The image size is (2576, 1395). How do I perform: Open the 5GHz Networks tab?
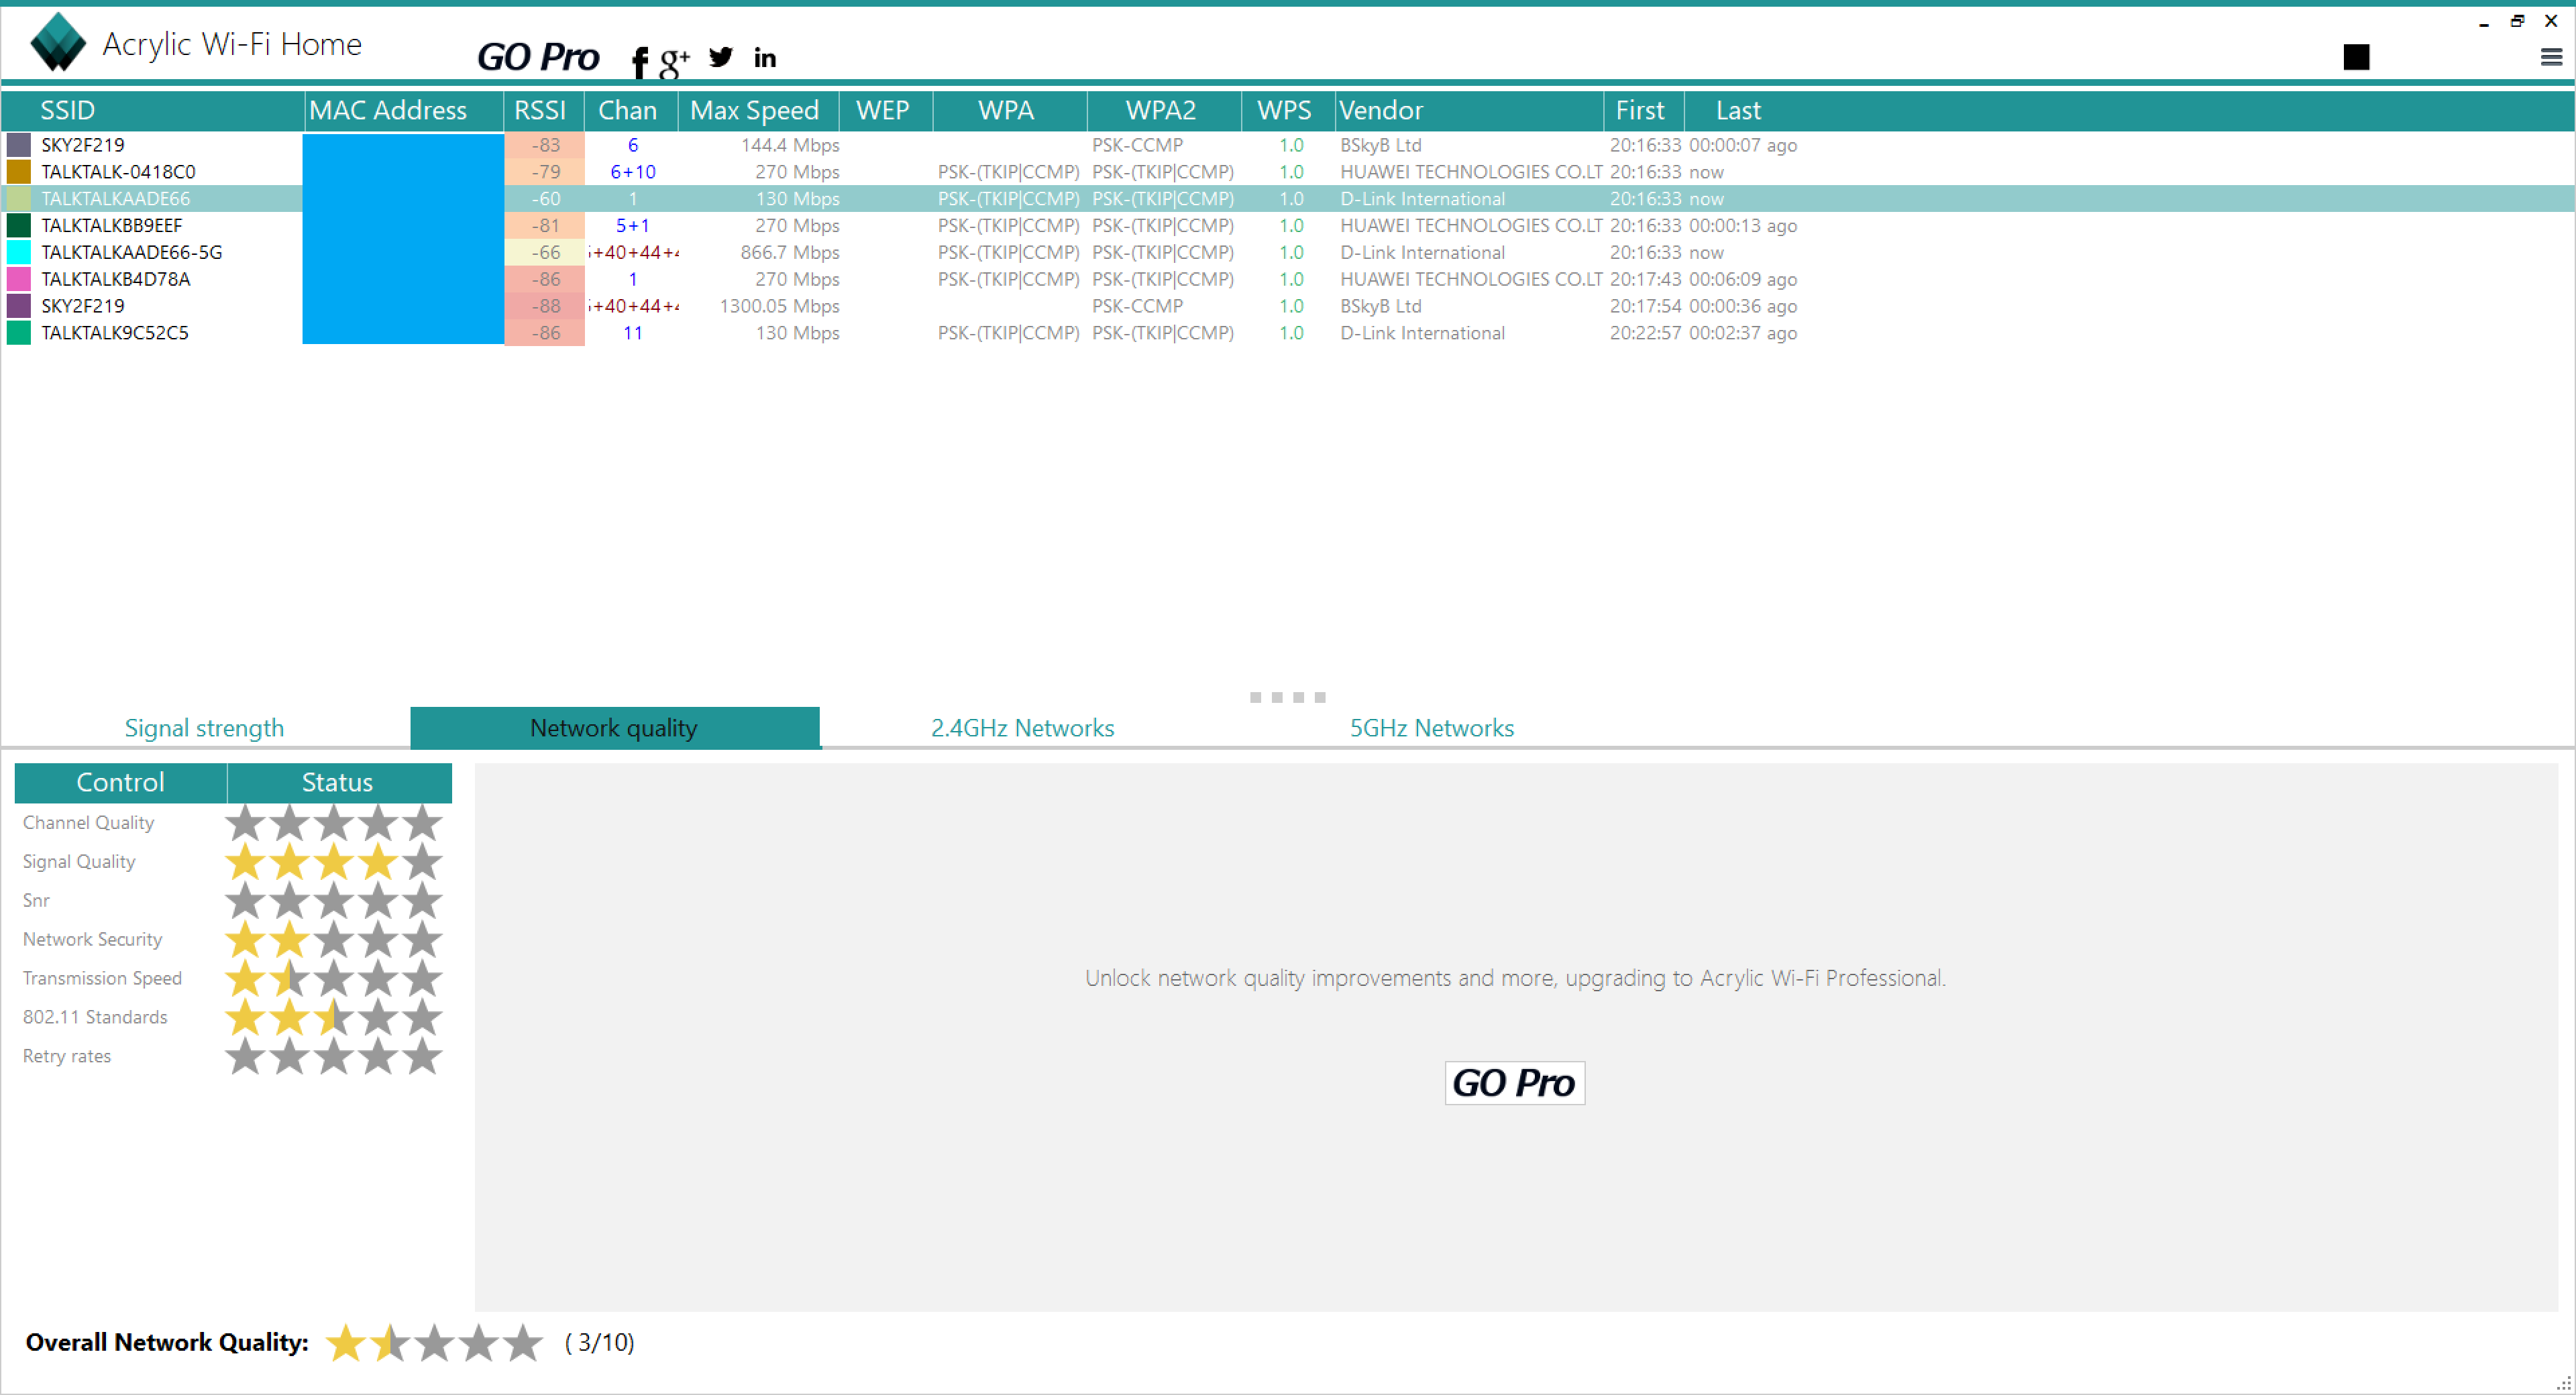click(x=1431, y=728)
